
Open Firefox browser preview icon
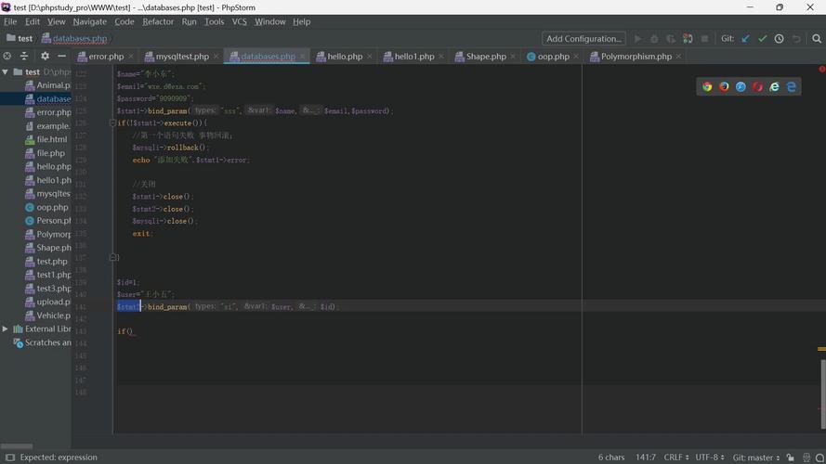724,87
